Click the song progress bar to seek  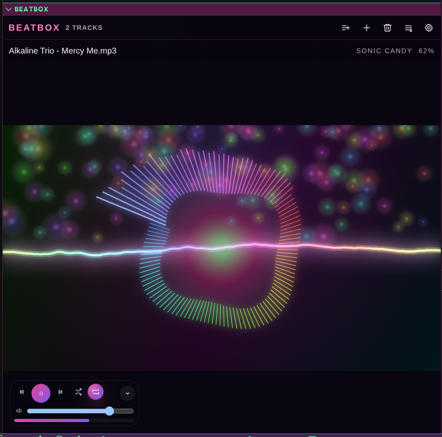point(74,420)
